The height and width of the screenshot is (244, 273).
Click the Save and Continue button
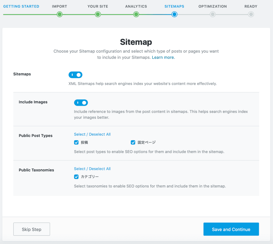231,229
